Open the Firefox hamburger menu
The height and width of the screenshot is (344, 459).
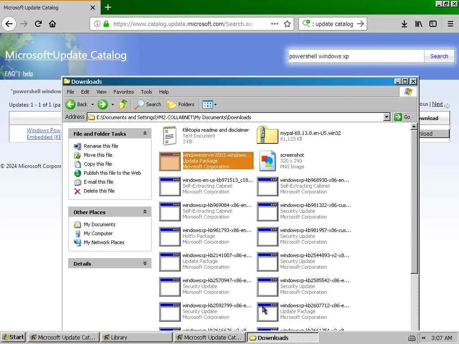click(450, 24)
